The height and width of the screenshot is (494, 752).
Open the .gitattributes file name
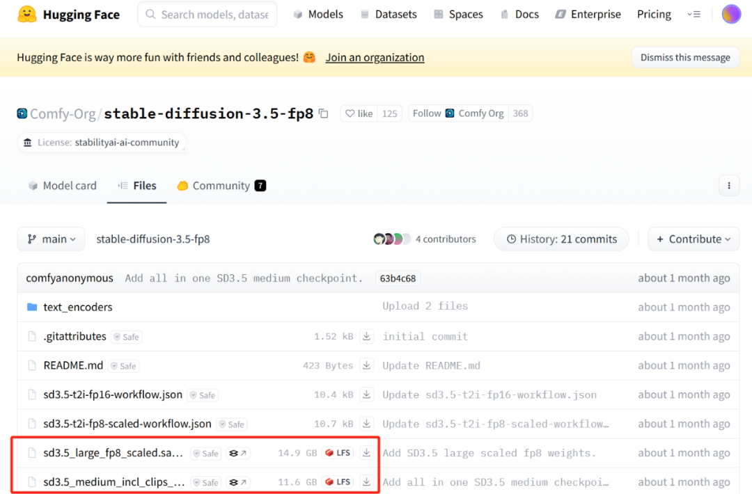[75, 336]
